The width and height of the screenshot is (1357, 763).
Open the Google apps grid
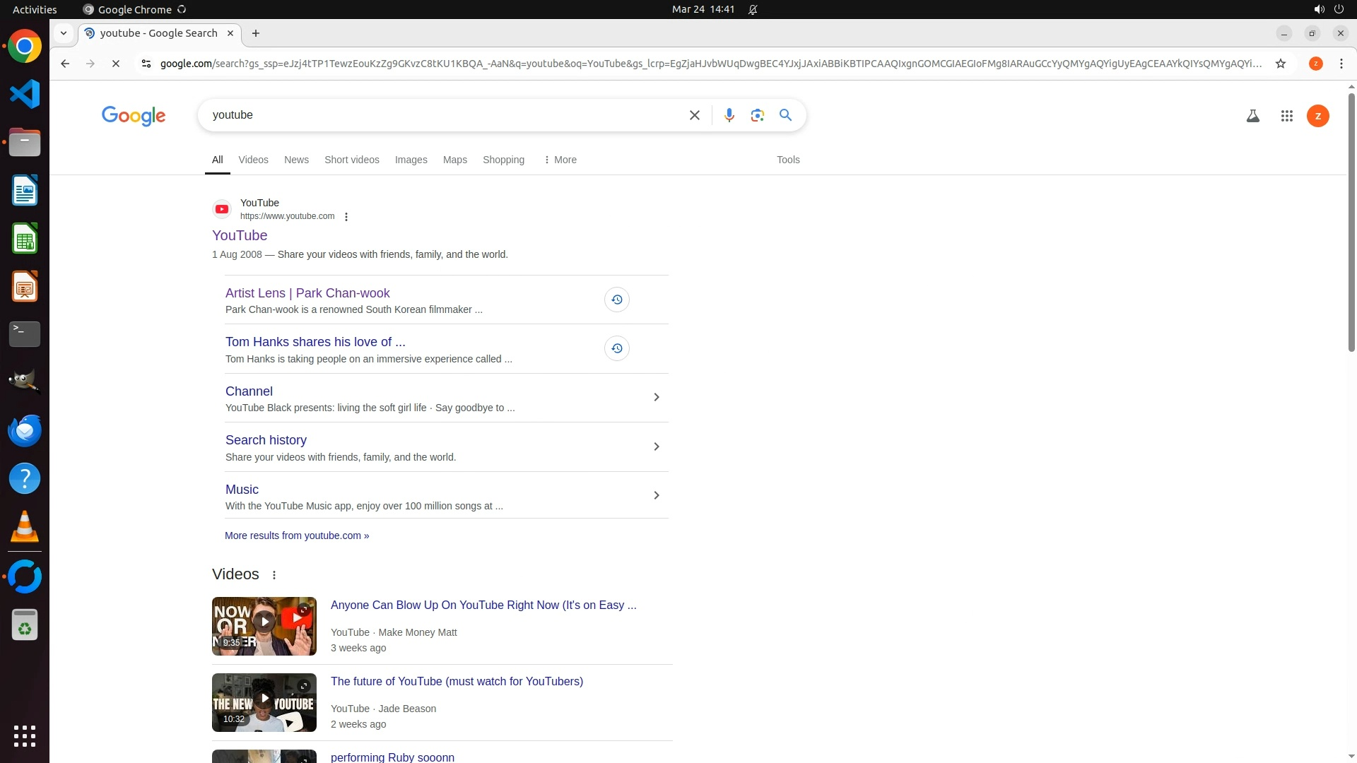point(1286,116)
